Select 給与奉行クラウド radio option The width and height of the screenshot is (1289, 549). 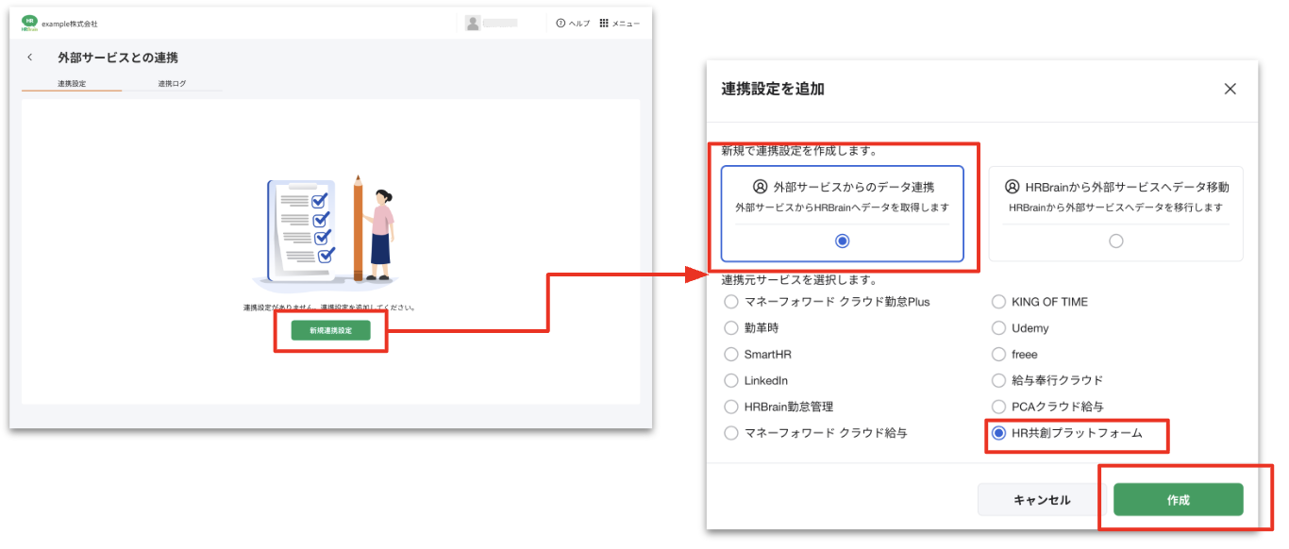pyautogui.click(x=998, y=380)
